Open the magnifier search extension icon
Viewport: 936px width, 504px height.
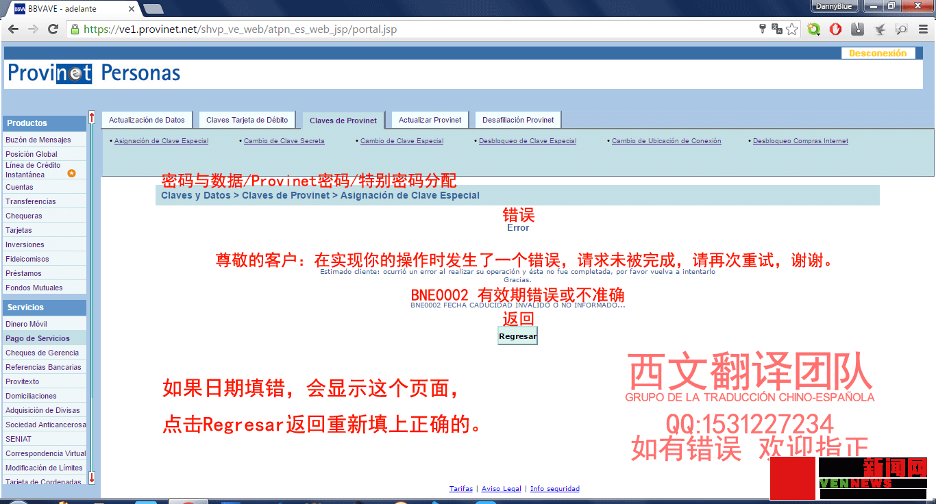pyautogui.click(x=902, y=29)
